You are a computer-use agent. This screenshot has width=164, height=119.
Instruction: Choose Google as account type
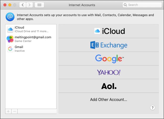coord(109,59)
